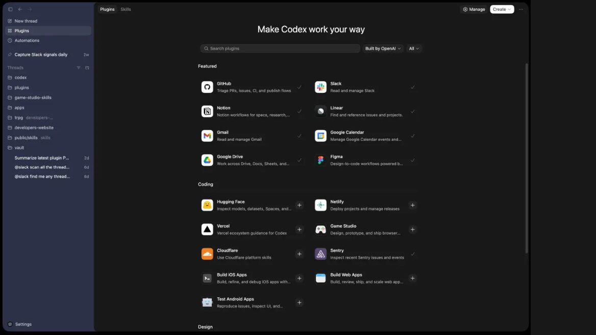Open the Figma plugin icon
Viewport: 596px width, 335px height.
tap(320, 160)
